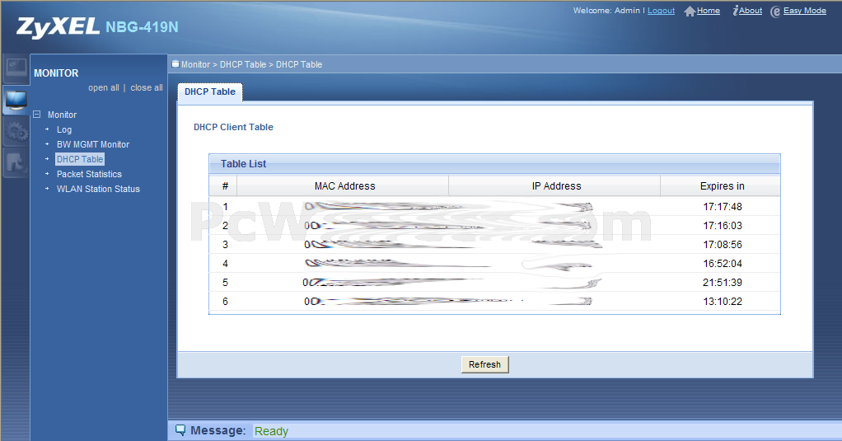842x441 pixels.
Task: Click the Easy Mode icon
Action: pyautogui.click(x=775, y=12)
